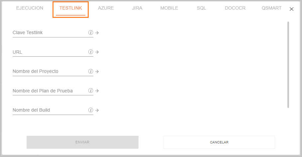Viewport: 302px width, 157px height.
Task: Open the DOCOCR tab
Action: click(235, 8)
